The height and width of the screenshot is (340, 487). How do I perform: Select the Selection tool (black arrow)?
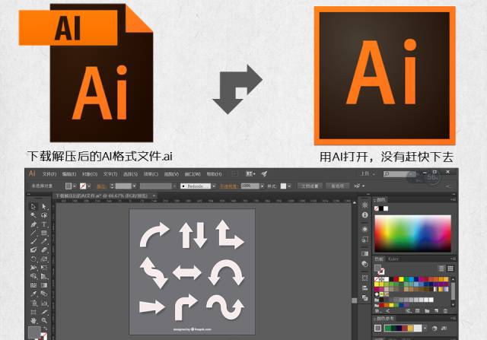[x=33, y=206]
